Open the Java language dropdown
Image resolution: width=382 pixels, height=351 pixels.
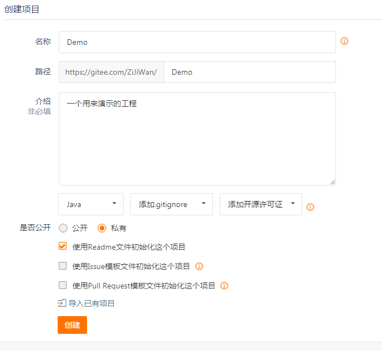[x=91, y=204]
